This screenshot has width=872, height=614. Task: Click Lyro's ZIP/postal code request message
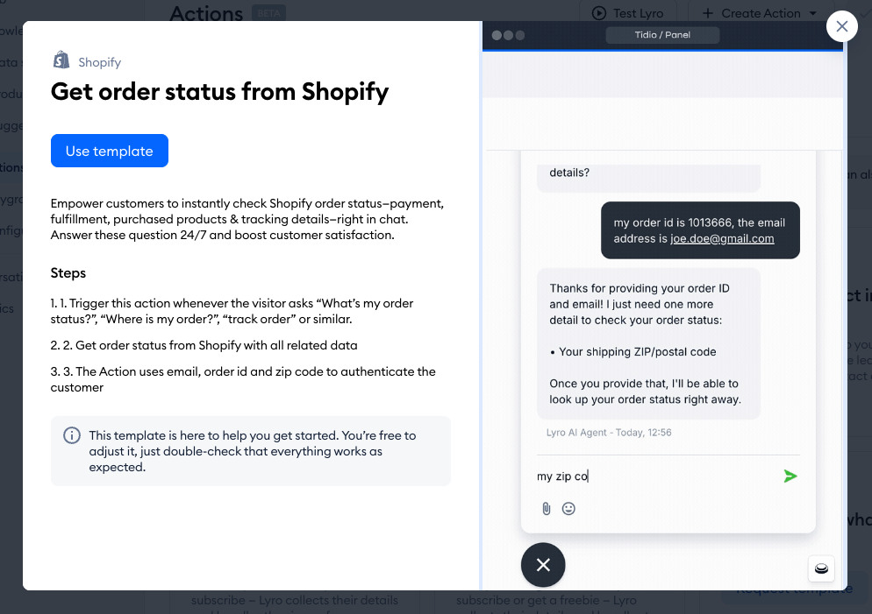(646, 343)
